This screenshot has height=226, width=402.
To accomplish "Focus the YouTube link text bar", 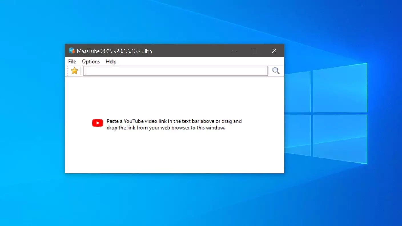I will (175, 71).
